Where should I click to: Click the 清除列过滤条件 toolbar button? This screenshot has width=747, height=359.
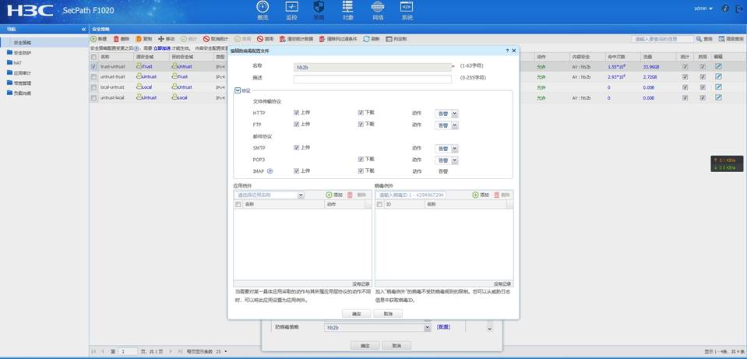(x=338, y=39)
